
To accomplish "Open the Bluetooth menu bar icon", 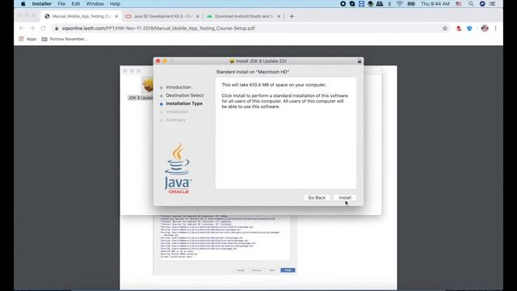I will click(x=389, y=3).
